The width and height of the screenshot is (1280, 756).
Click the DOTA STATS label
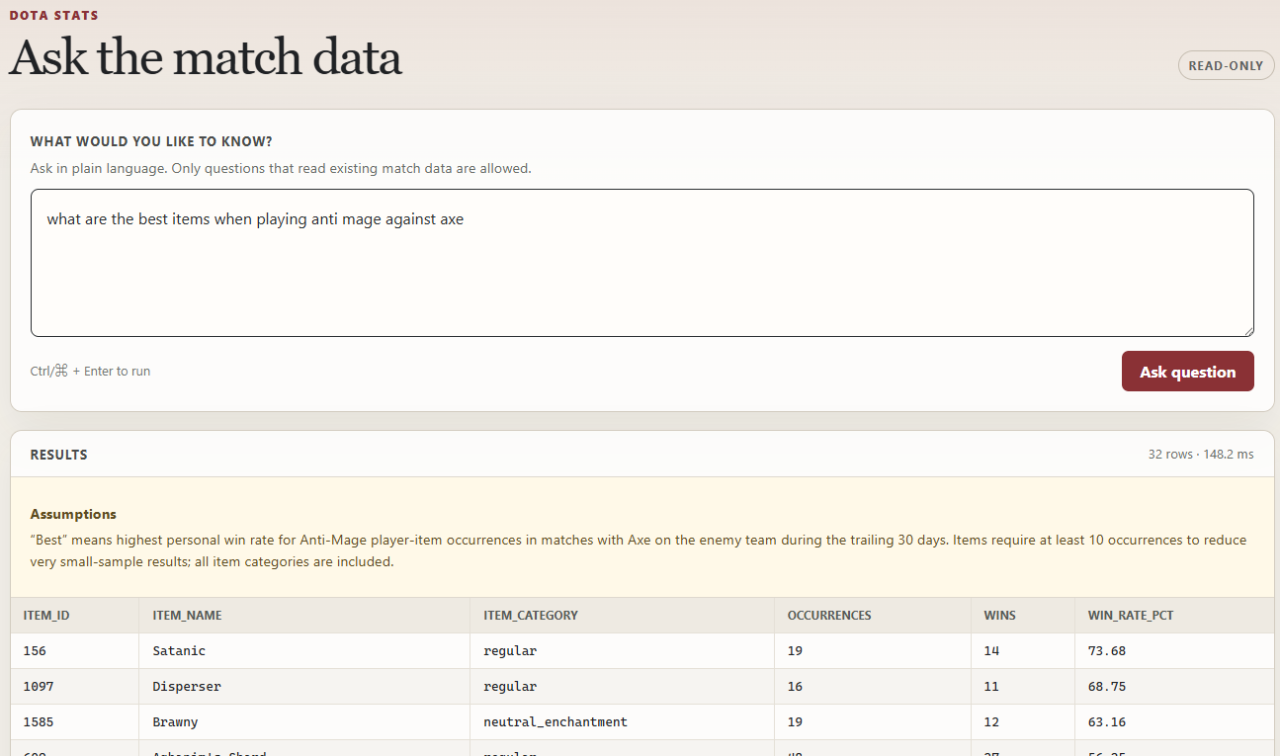pos(53,16)
